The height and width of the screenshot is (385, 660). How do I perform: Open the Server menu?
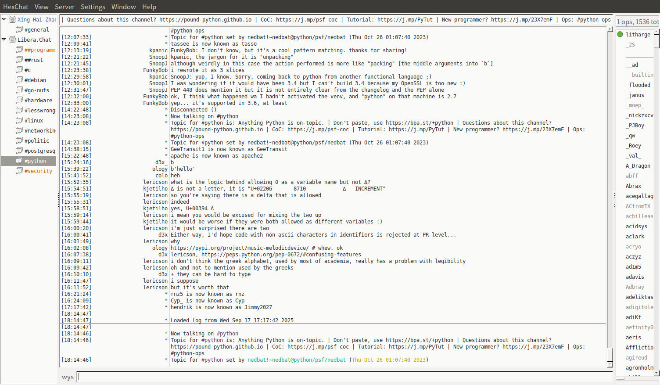(x=65, y=7)
